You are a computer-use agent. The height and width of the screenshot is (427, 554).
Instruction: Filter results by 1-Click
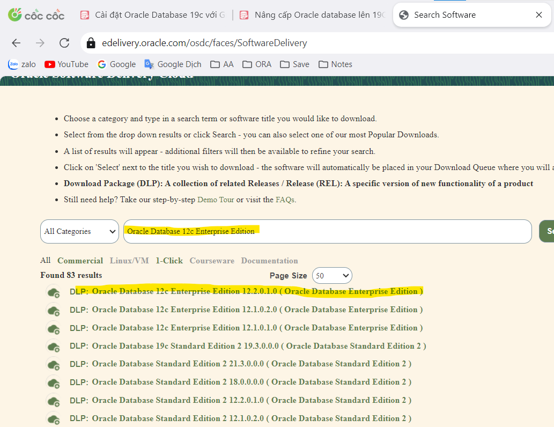pyautogui.click(x=169, y=261)
